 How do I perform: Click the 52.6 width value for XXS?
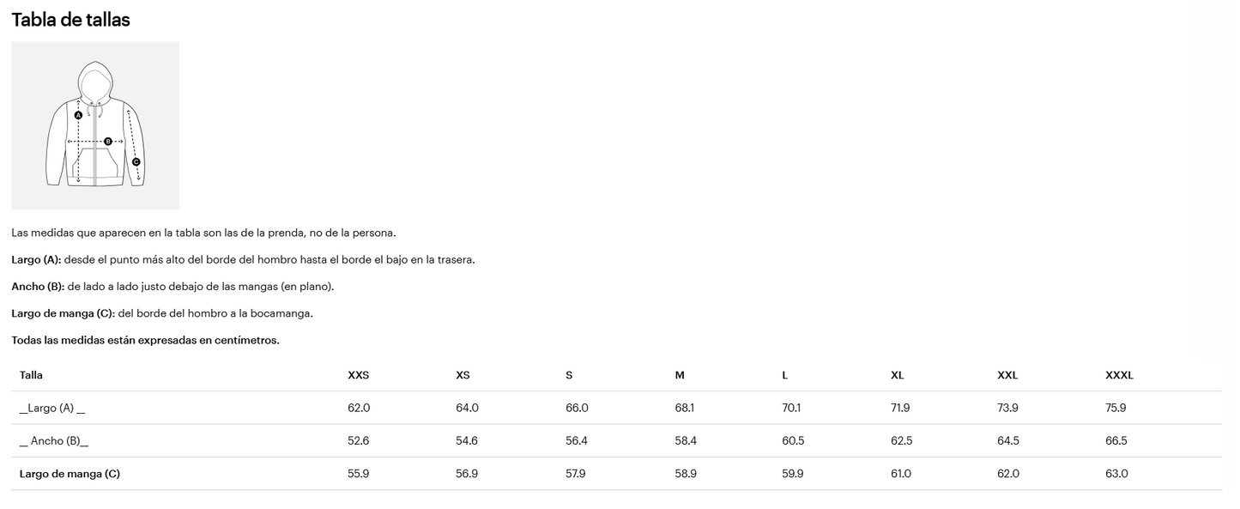tap(358, 441)
